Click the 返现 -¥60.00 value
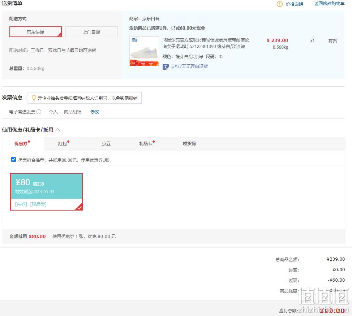 click(336, 280)
